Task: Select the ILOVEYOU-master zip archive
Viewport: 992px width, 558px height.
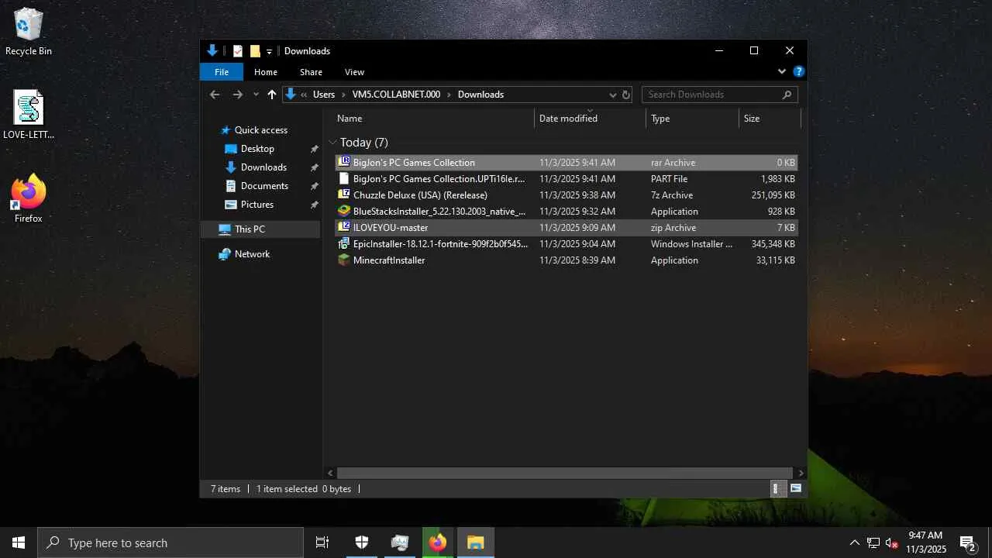Action: pos(567,228)
